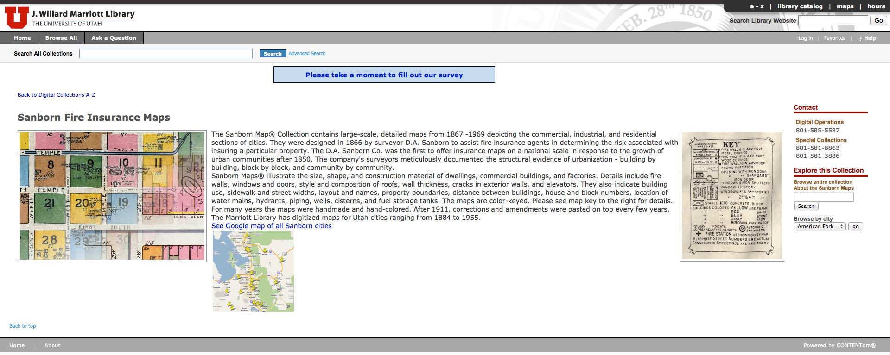Open the Ask a Question tab
The image size is (890, 355).
(114, 38)
